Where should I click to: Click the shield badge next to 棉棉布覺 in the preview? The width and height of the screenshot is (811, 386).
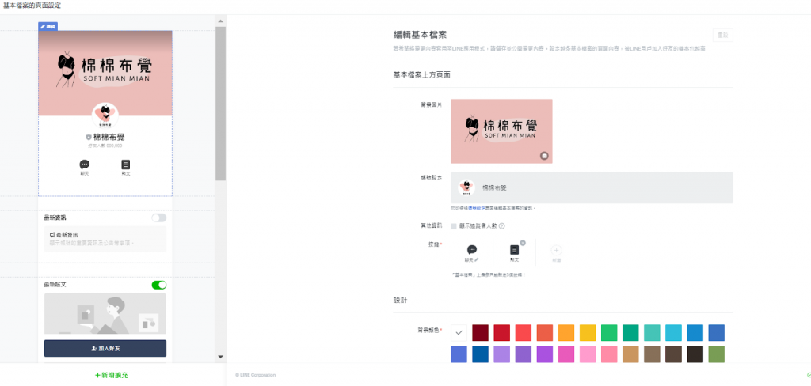(x=89, y=138)
